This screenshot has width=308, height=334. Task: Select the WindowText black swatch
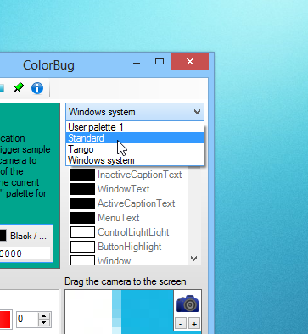coord(82,189)
